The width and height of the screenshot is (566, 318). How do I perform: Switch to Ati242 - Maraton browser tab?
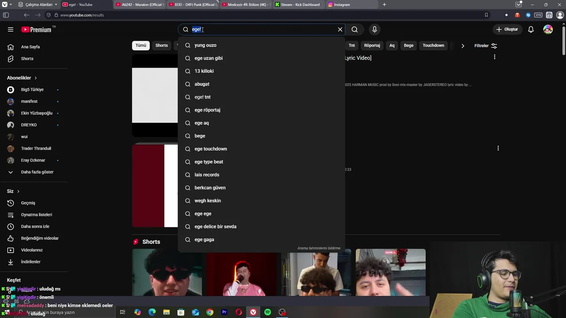click(139, 4)
